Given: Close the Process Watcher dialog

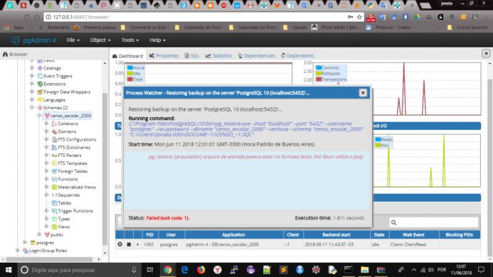Looking at the screenshot, I should (x=363, y=93).
